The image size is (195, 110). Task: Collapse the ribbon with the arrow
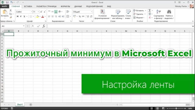click(193, 21)
